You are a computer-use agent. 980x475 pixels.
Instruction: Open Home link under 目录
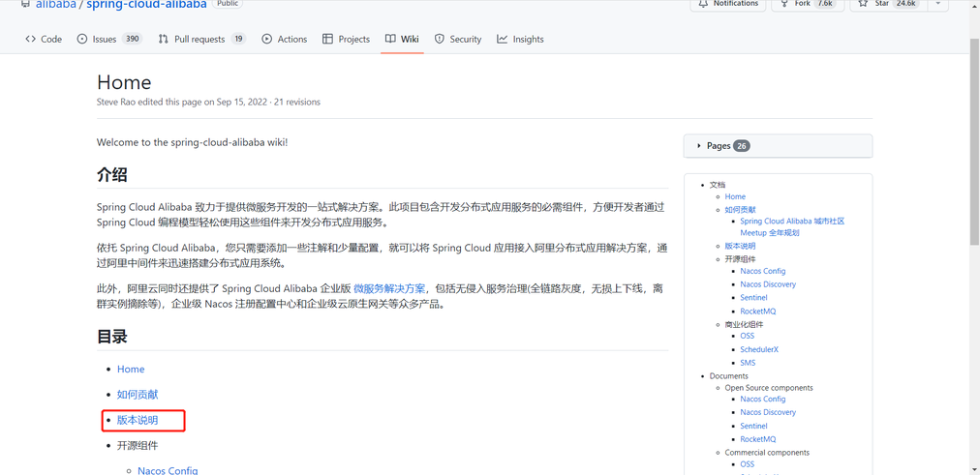(x=131, y=369)
